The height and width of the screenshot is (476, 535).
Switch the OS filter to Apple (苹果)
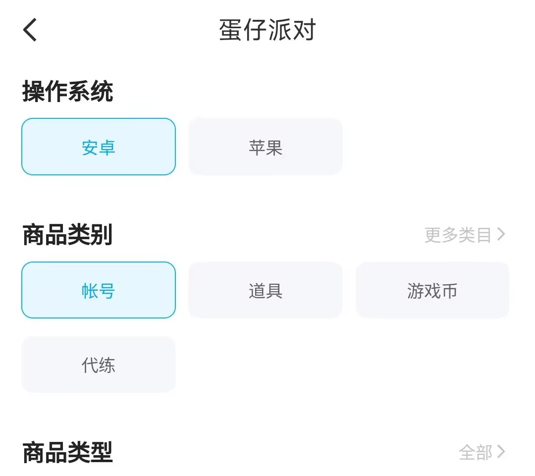tap(266, 147)
